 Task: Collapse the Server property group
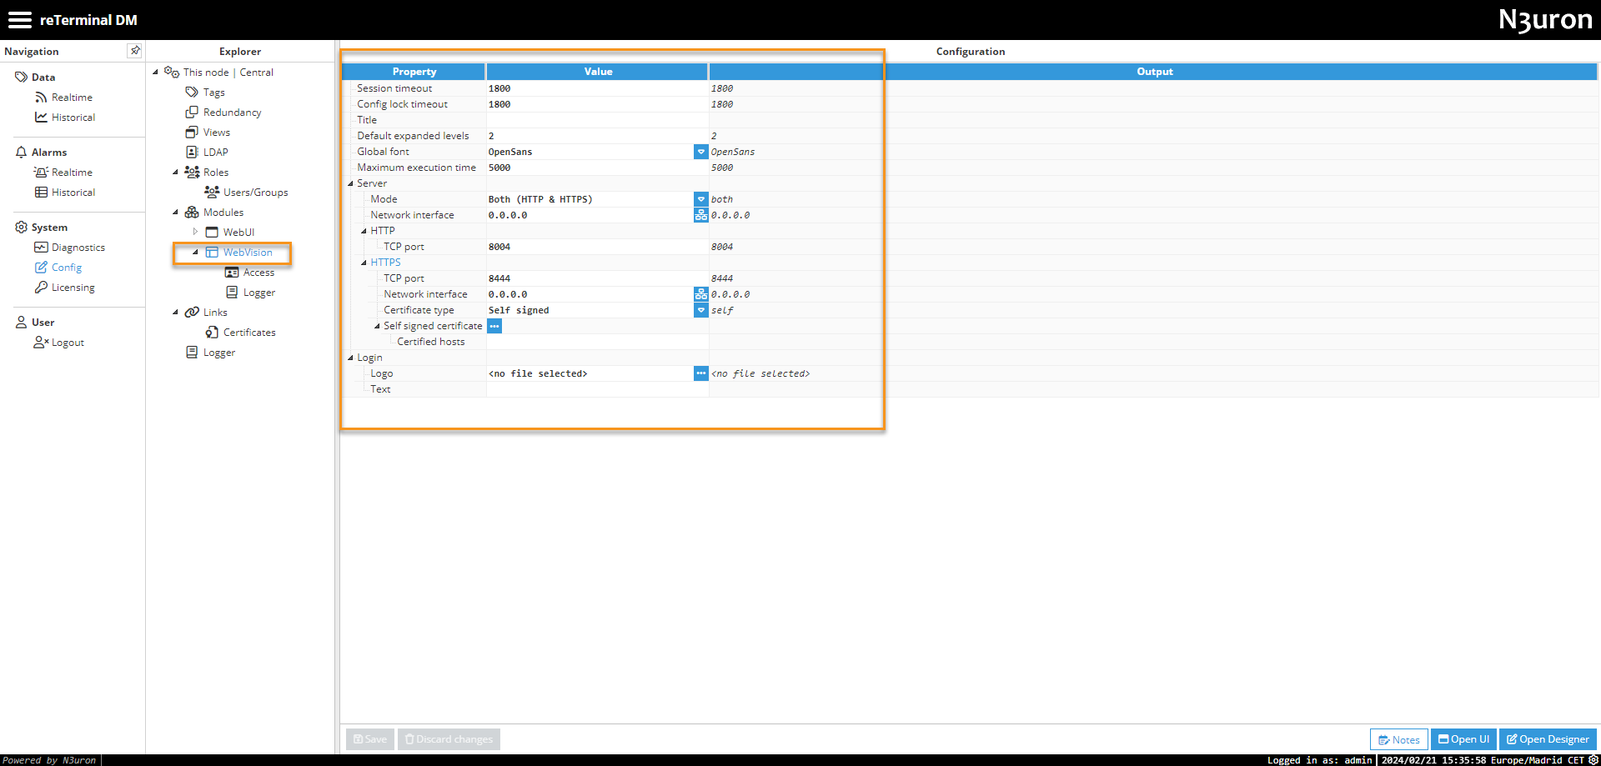click(x=350, y=183)
